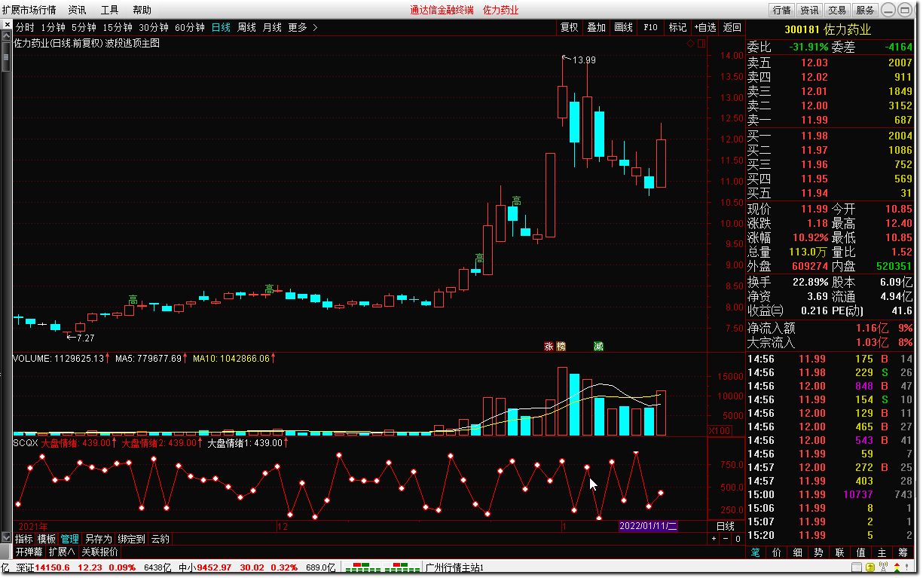Select the 主 tab in quote panel

[x=882, y=552]
